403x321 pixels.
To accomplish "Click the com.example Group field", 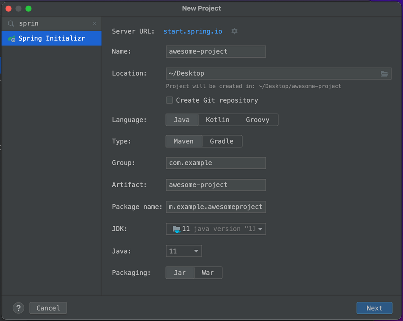I will (216, 163).
